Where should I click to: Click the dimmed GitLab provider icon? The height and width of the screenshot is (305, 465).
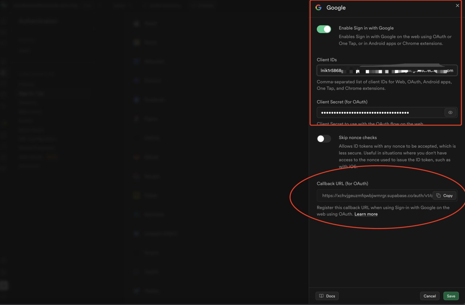pyautogui.click(x=137, y=157)
